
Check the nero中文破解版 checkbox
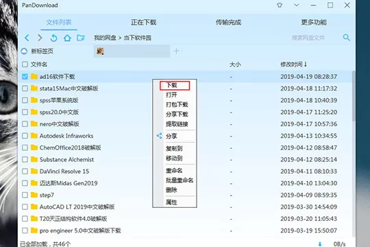pos(25,124)
